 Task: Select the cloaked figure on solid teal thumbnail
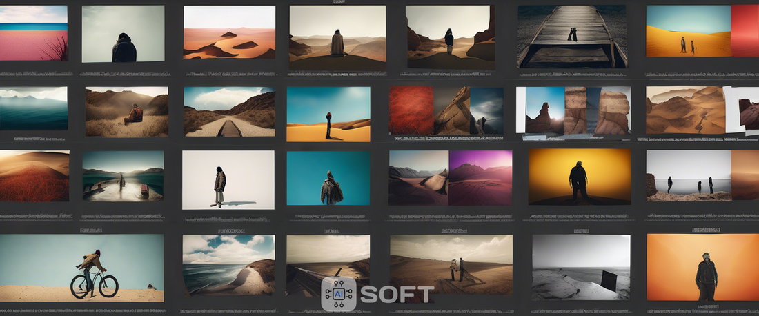pos(328,179)
